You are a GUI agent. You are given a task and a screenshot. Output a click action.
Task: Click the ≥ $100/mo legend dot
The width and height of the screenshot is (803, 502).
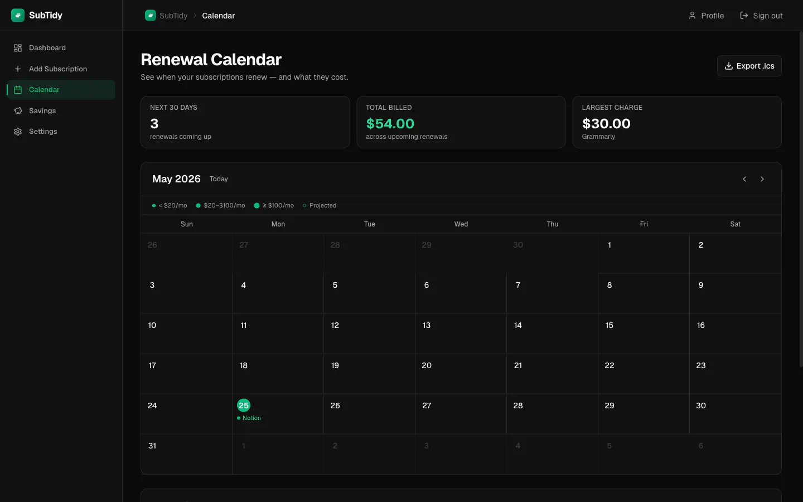pos(257,205)
